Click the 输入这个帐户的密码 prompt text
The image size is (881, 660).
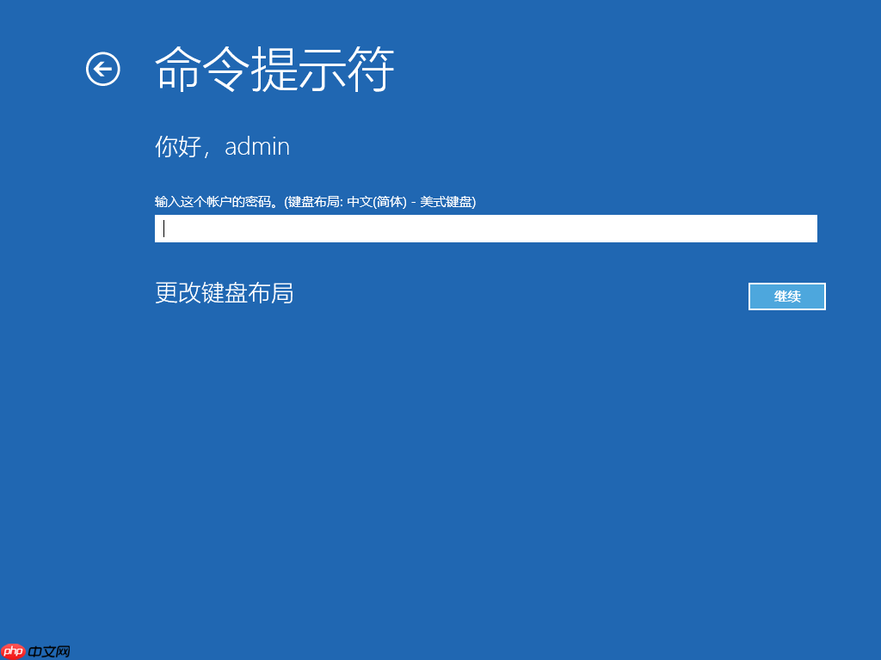tap(215, 202)
